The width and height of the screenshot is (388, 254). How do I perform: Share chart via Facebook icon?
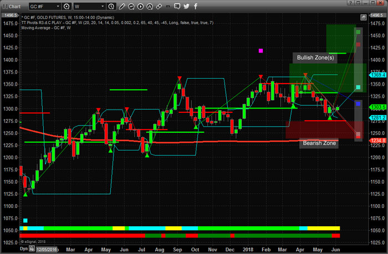(x=196, y=7)
